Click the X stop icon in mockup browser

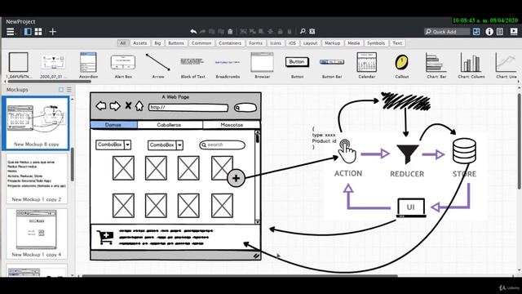coord(128,105)
